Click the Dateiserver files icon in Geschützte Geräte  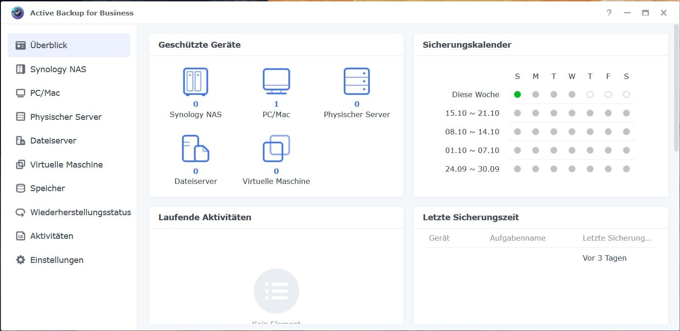coord(196,148)
